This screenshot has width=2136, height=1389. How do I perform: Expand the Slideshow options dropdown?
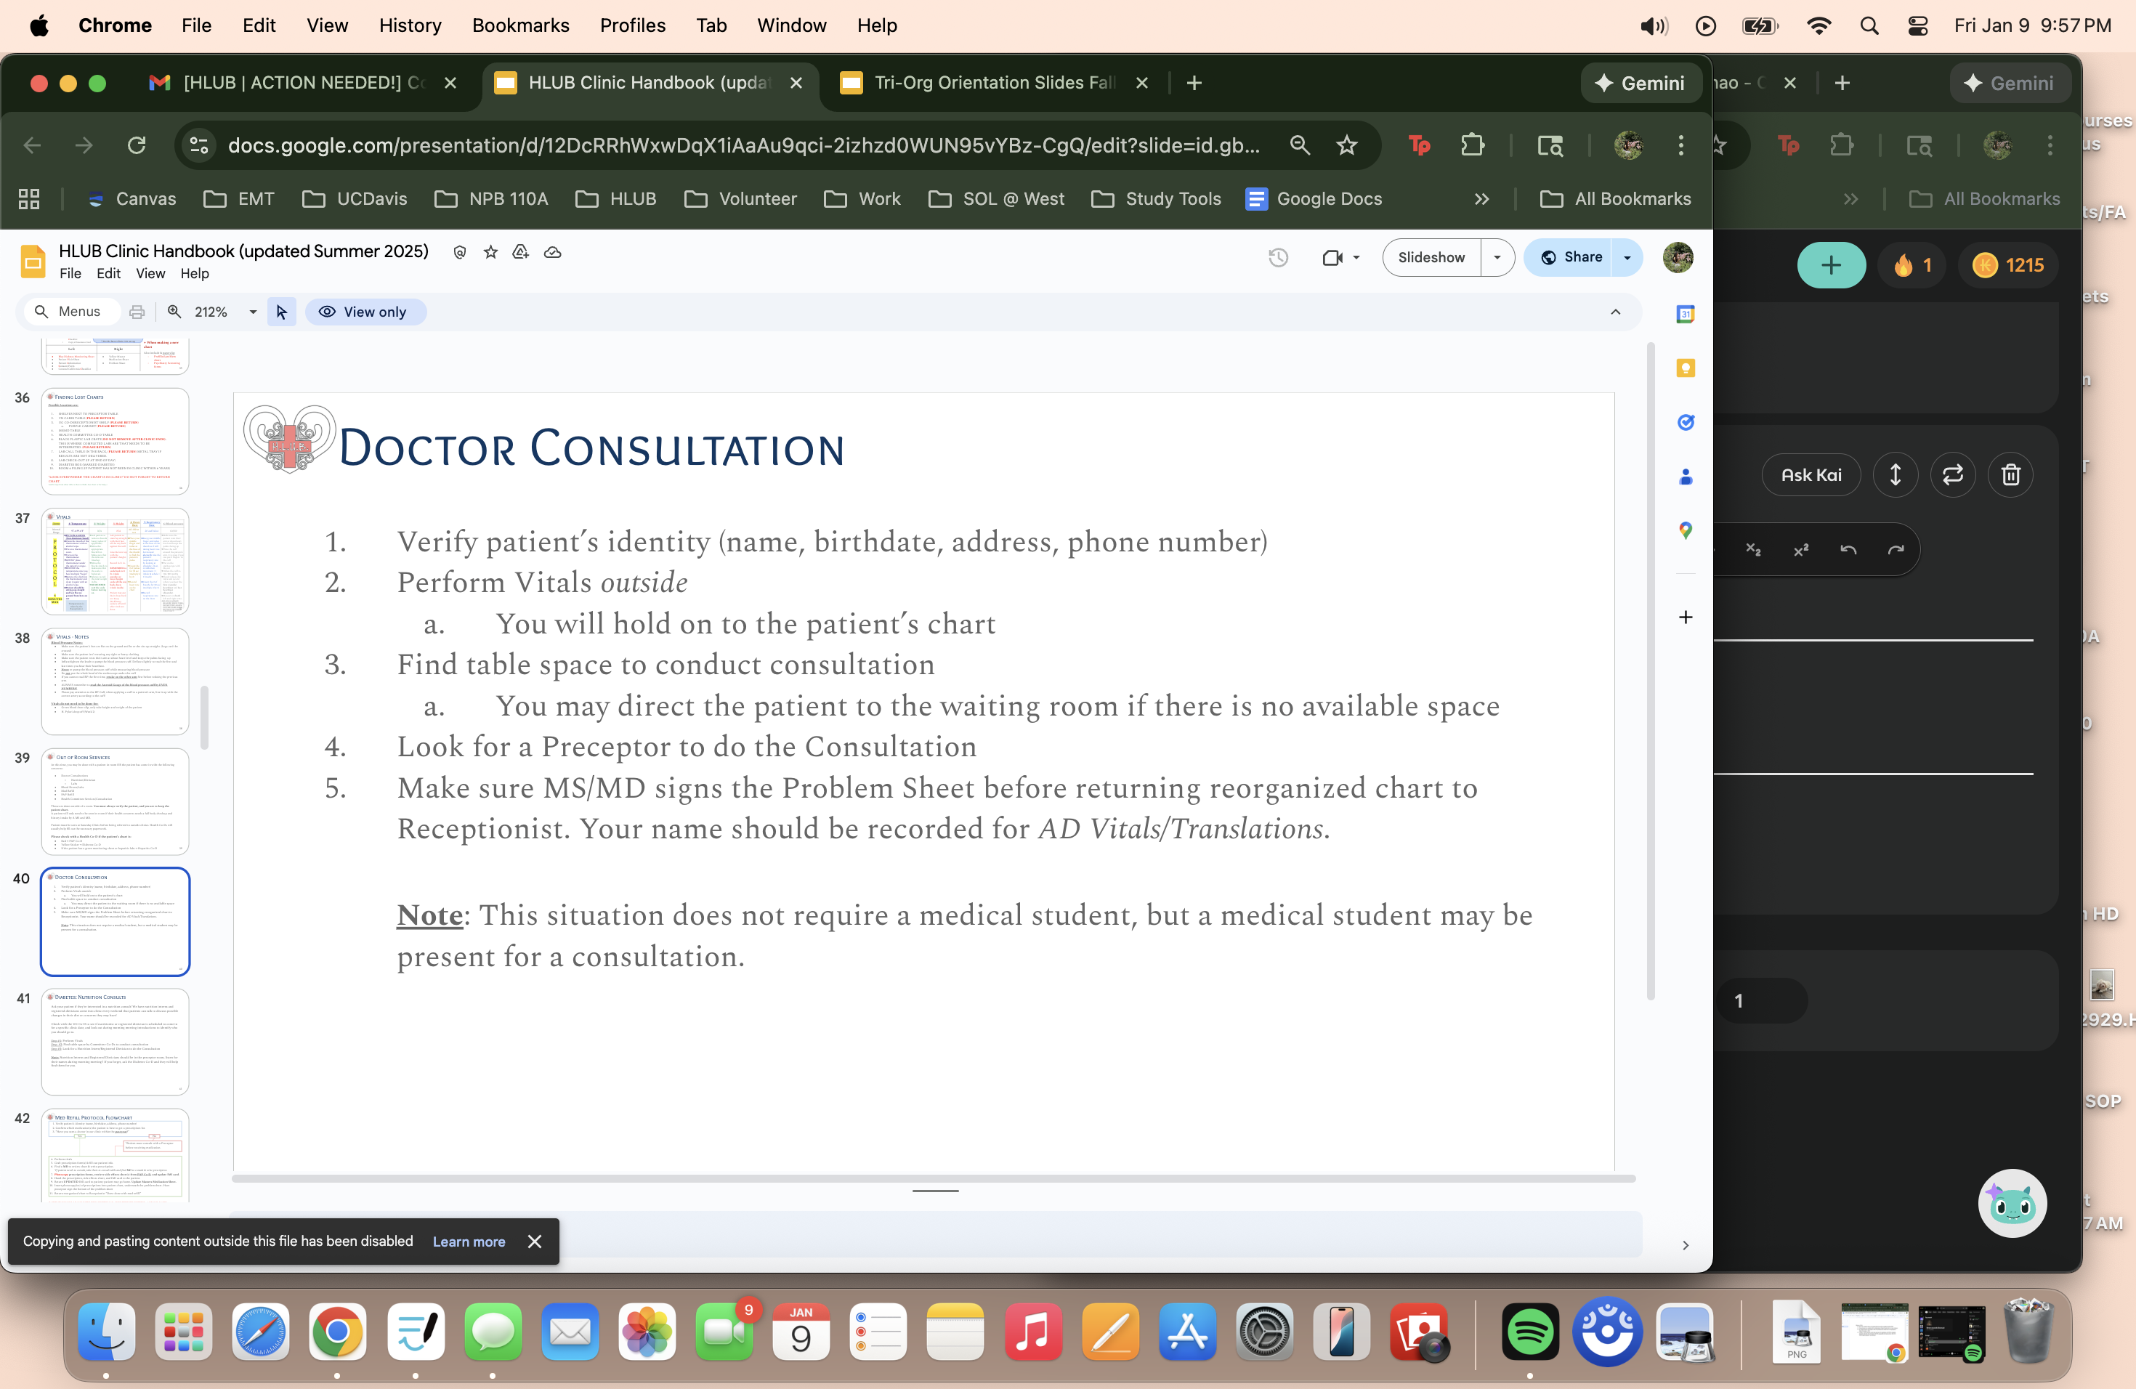(x=1496, y=257)
